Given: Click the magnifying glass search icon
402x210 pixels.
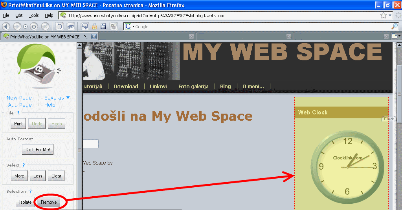Looking at the screenshot, I should [395, 26].
